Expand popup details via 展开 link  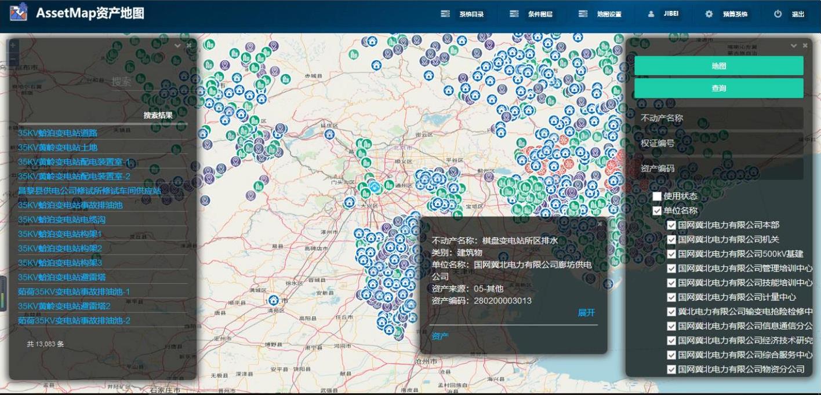click(586, 313)
